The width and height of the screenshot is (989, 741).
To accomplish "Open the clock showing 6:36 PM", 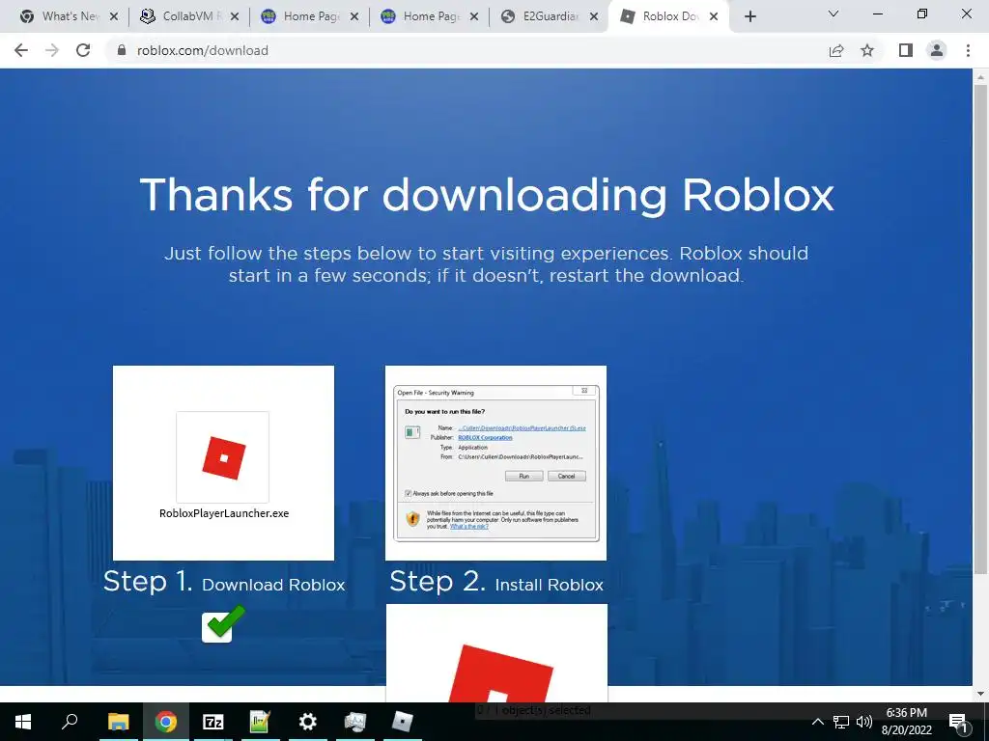I will coord(906,722).
